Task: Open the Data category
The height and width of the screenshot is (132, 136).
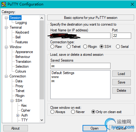Action: pyautogui.click(x=19, y=81)
